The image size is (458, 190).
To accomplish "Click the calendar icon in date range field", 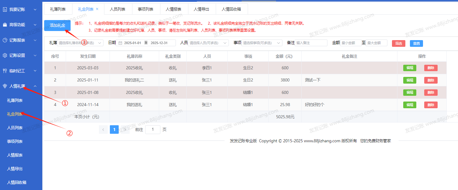I will point(120,43).
